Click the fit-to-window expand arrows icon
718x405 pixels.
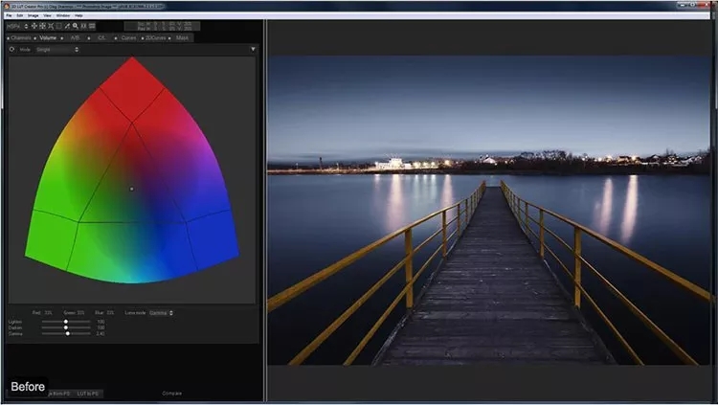(50, 26)
